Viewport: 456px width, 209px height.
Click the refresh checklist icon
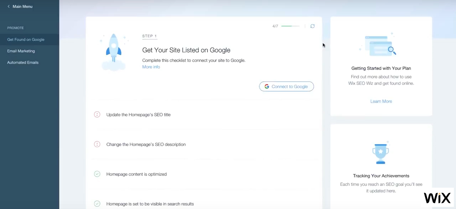(x=312, y=26)
